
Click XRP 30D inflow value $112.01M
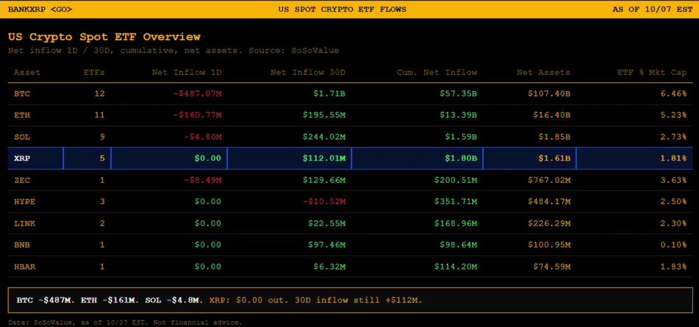click(324, 158)
